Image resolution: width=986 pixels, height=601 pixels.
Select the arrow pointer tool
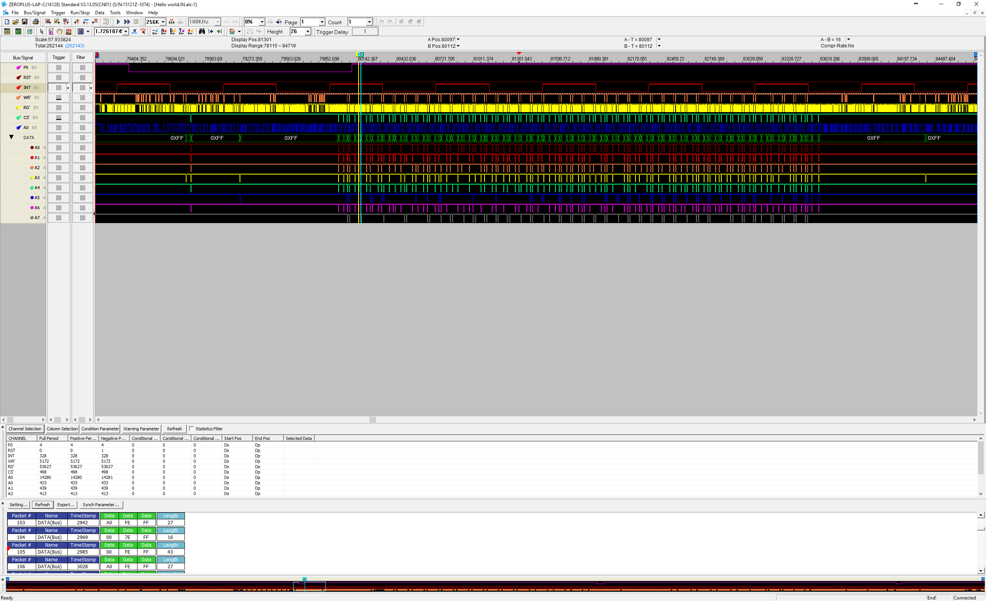[x=42, y=32]
